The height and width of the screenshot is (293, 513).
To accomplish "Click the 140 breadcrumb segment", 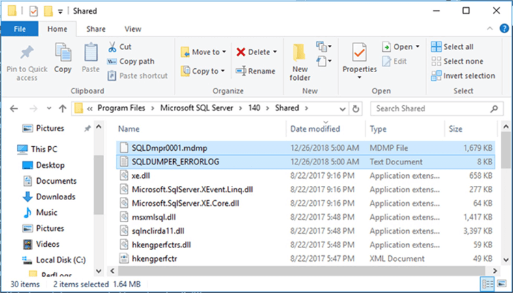I will (254, 108).
